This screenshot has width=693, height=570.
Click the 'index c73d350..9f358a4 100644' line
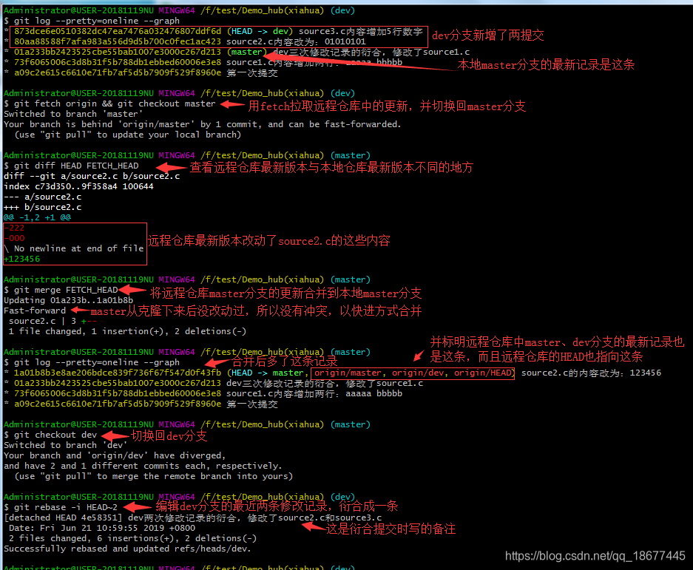tap(78, 186)
